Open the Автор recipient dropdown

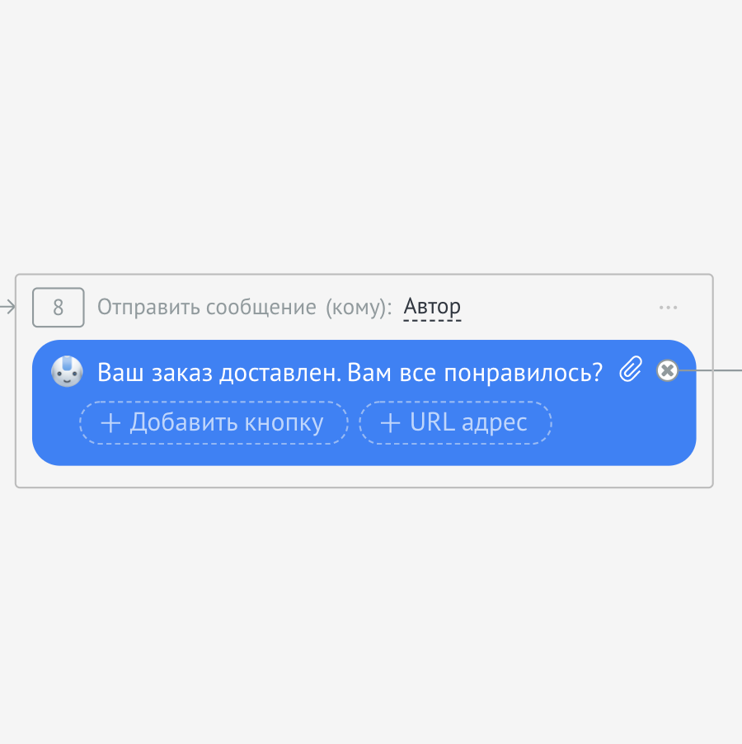pos(432,308)
